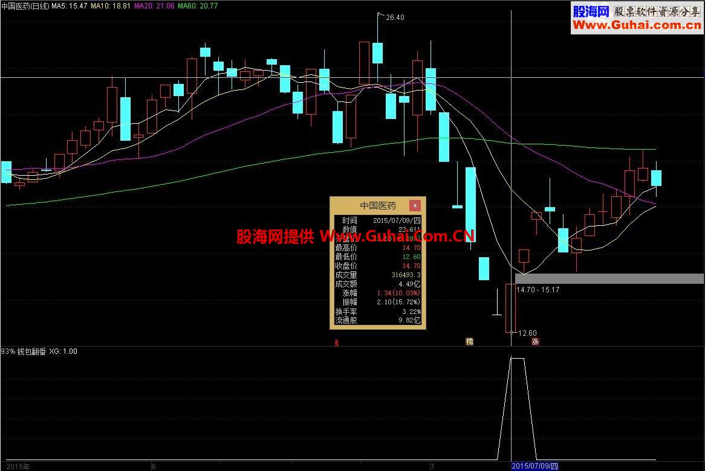Click the 26.40 high price label
705x471 pixels.
395,18
